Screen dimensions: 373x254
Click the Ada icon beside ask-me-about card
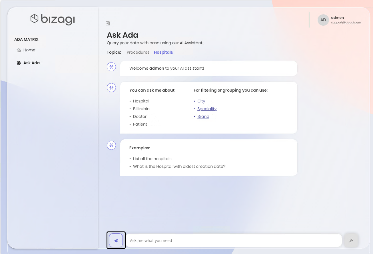(111, 88)
